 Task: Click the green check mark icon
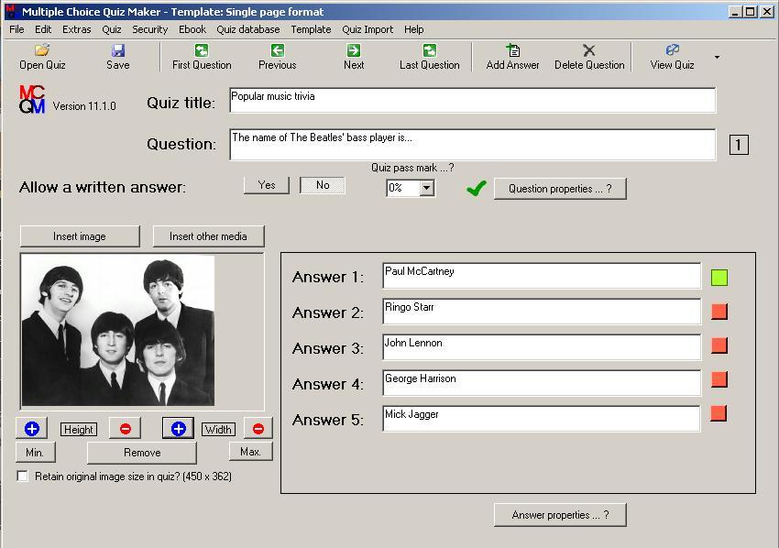(477, 188)
